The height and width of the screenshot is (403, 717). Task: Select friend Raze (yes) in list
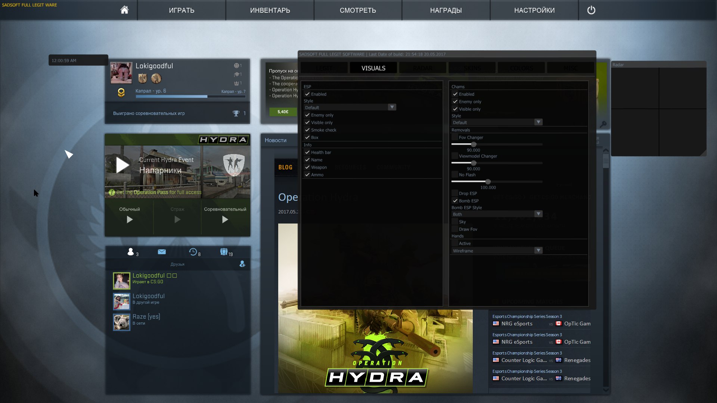click(x=146, y=317)
